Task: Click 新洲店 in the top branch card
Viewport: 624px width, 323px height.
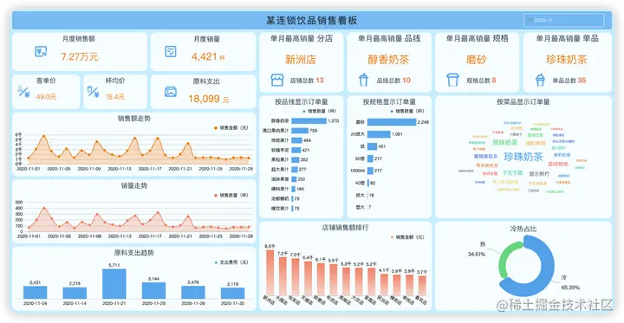Action: (x=301, y=60)
